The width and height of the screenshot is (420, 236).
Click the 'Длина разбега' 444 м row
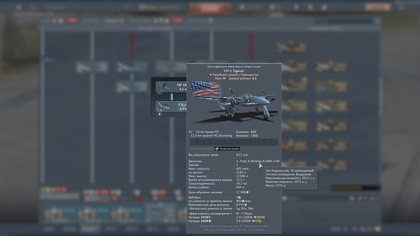216,188
